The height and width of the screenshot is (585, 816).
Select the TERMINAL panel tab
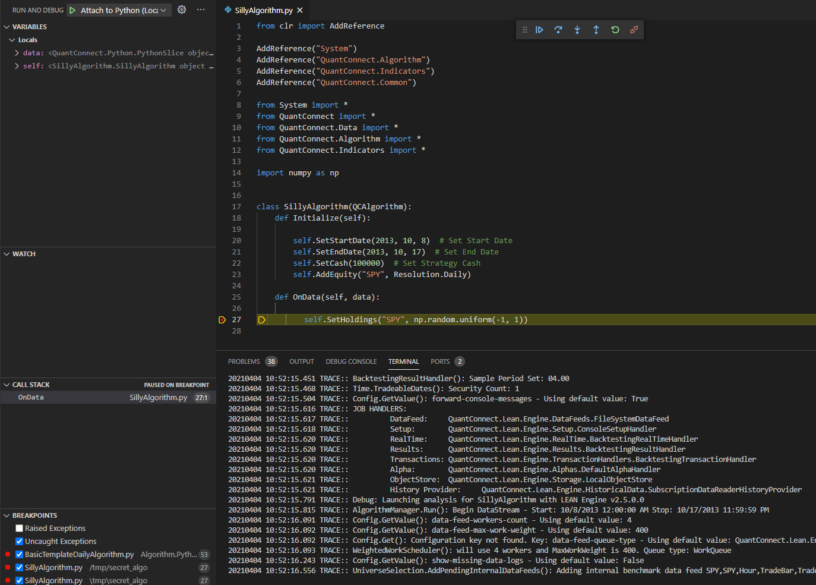404,361
